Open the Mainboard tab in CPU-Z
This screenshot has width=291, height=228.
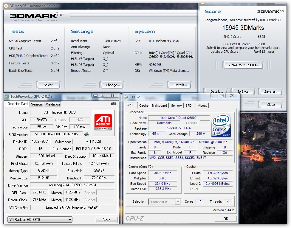point(160,106)
